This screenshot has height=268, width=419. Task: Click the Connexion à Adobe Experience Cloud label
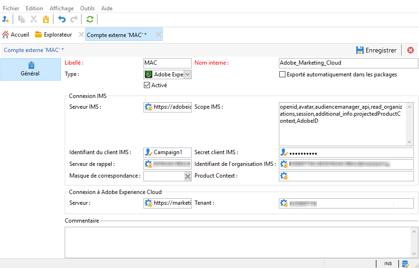coord(115,192)
